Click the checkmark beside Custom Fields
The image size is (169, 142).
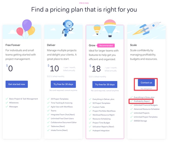[90, 107]
